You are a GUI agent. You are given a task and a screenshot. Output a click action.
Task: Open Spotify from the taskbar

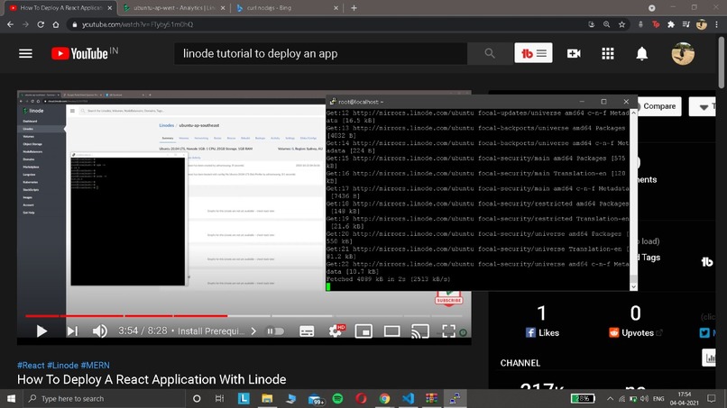click(338, 399)
